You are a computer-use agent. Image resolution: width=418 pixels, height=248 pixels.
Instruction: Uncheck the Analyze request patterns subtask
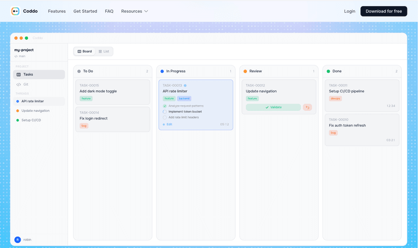165,106
